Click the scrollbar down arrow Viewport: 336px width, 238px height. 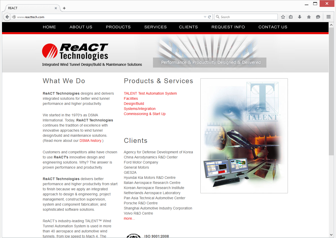tap(331, 235)
